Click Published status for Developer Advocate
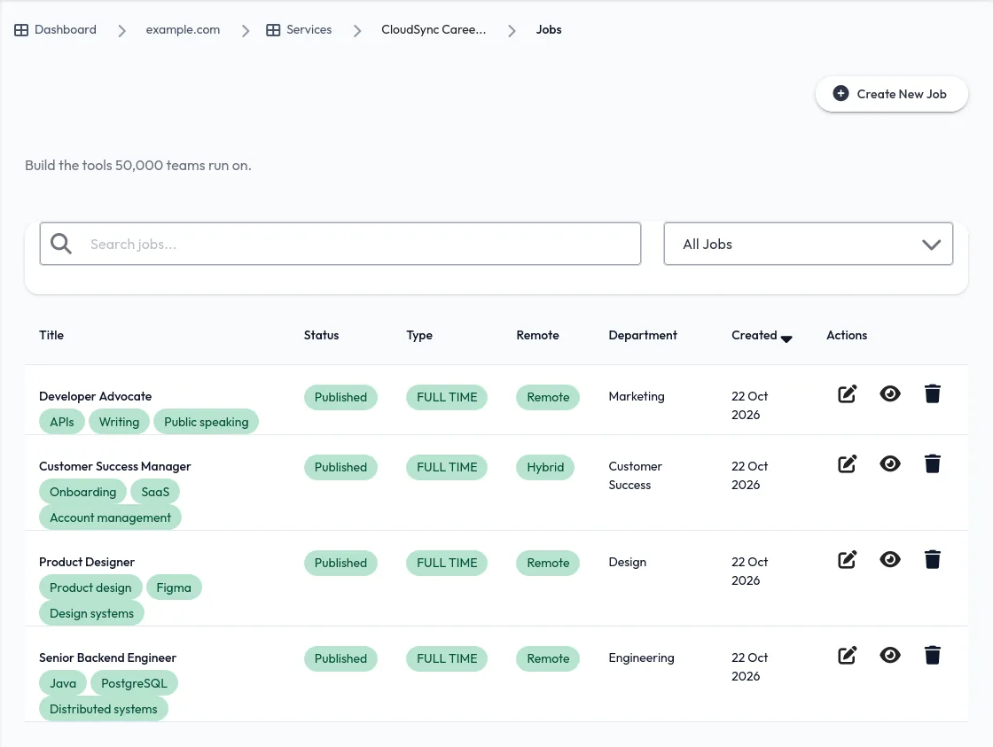This screenshot has width=993, height=747. pos(340,397)
